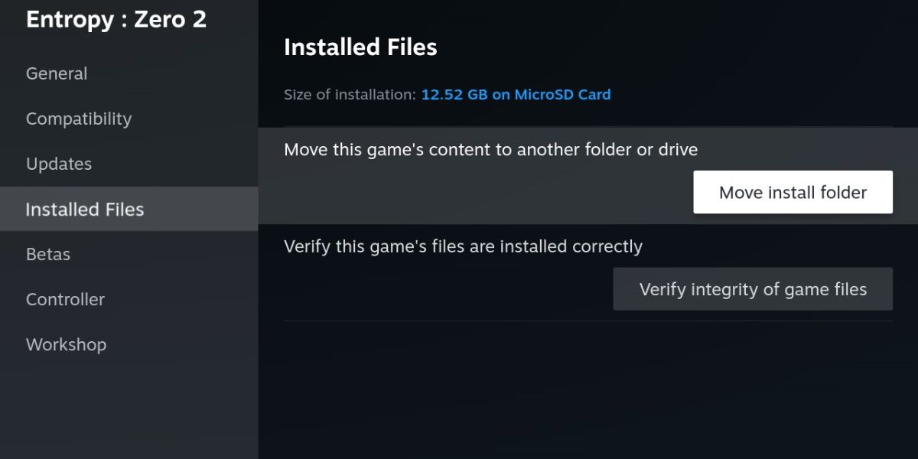
Task: Click Verify integrity of game files
Action: coord(753,288)
